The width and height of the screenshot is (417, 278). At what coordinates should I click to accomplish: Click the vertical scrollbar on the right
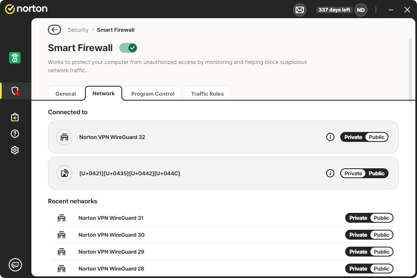(410, 70)
